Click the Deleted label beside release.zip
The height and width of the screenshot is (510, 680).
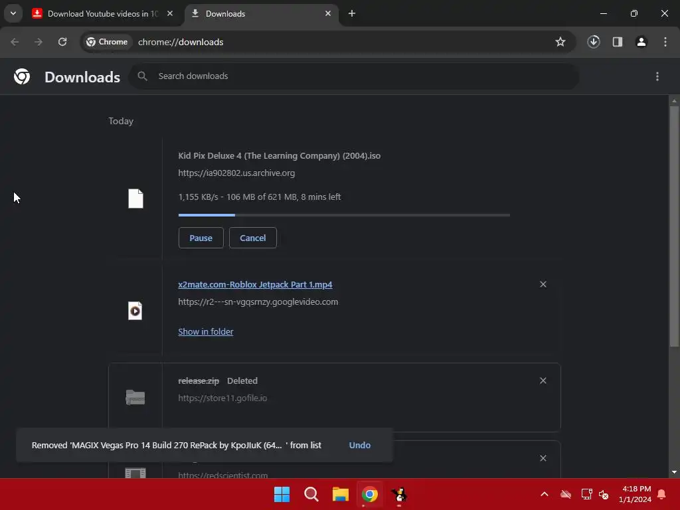pyautogui.click(x=242, y=381)
